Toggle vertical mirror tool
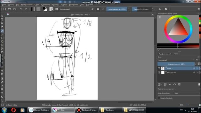 166,9
